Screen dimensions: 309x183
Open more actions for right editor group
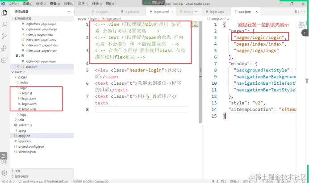click(x=303, y=12)
